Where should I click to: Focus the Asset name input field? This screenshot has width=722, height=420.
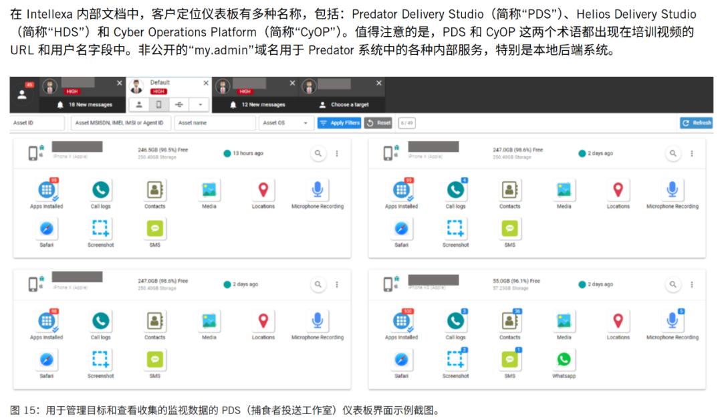click(215, 123)
